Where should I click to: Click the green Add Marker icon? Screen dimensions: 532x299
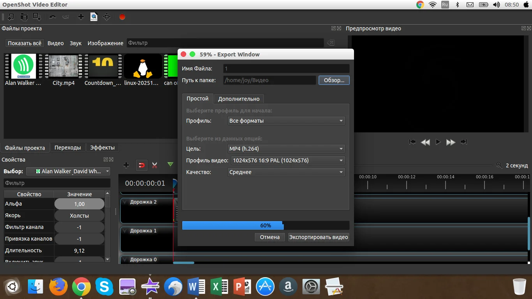170,165
